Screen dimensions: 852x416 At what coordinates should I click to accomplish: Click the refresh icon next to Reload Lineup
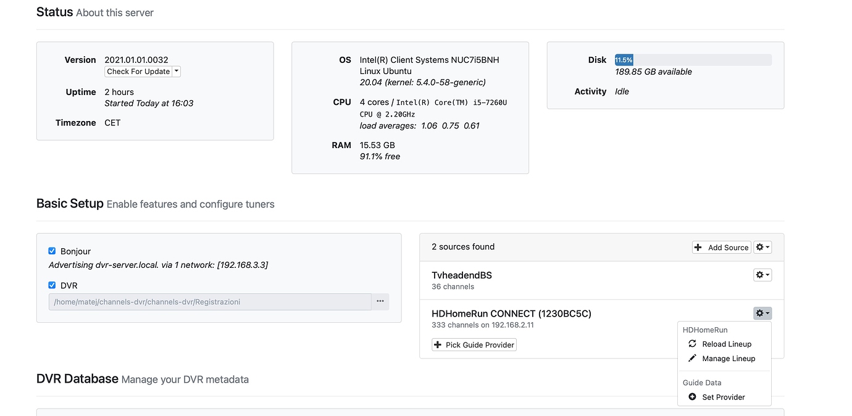point(692,344)
